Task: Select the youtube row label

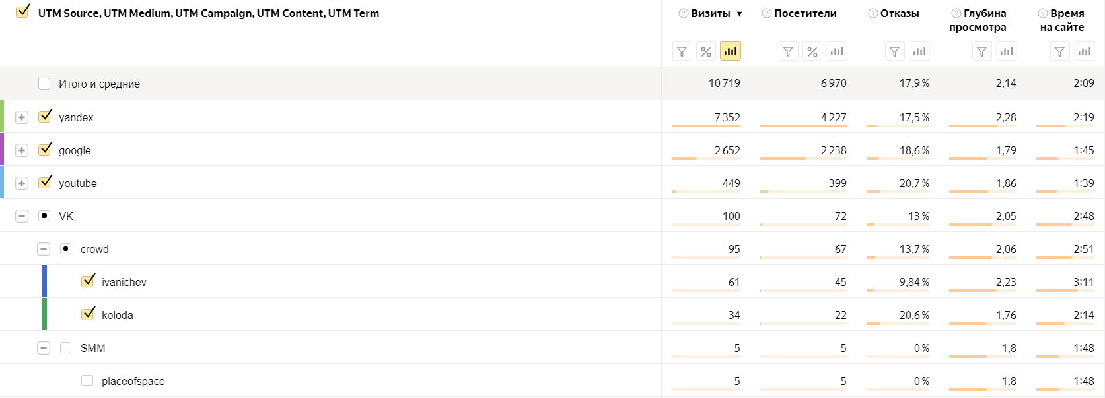Action: pyautogui.click(x=78, y=183)
